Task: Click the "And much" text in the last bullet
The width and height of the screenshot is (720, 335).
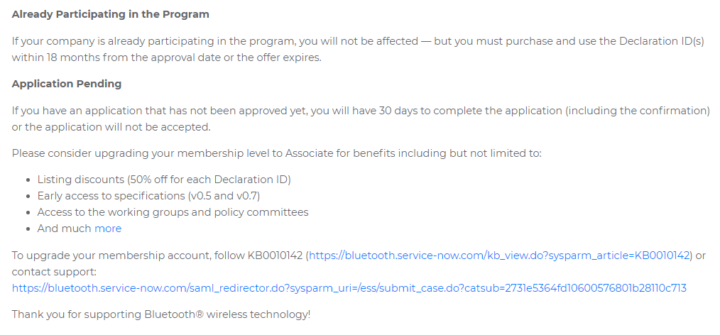Action: pos(65,229)
